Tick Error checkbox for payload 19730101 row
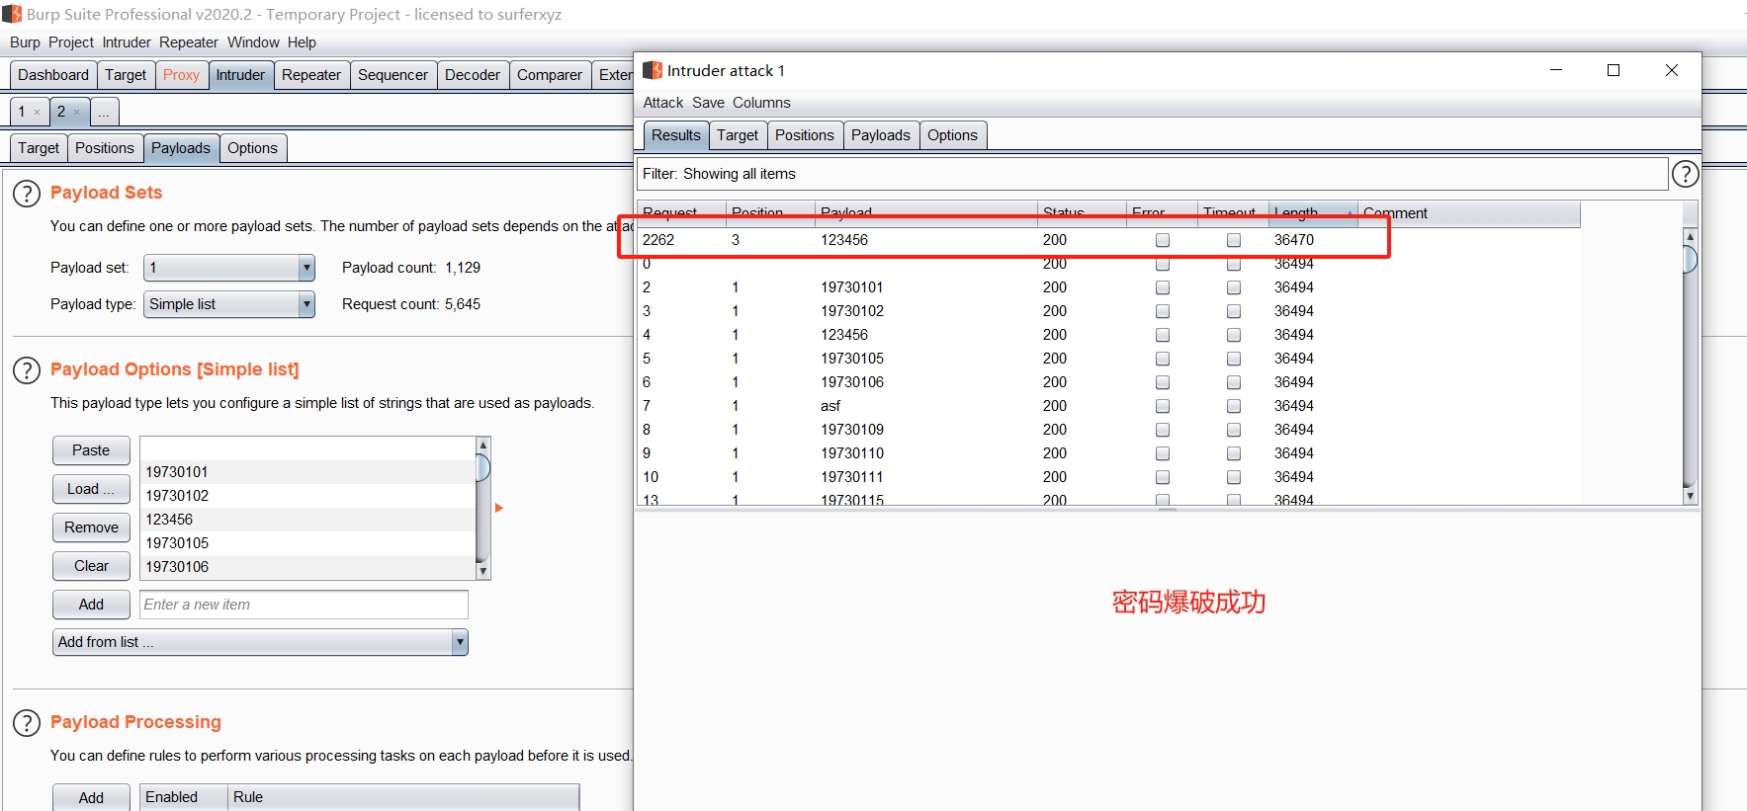This screenshot has height=811, width=1747. coord(1163,287)
